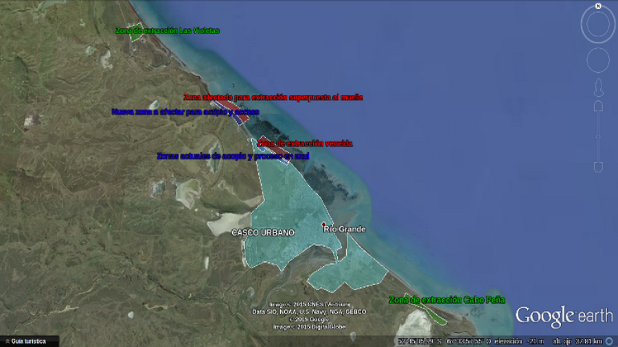Click the N north marker on compass
This screenshot has height=347, width=618.
pos(598,6)
